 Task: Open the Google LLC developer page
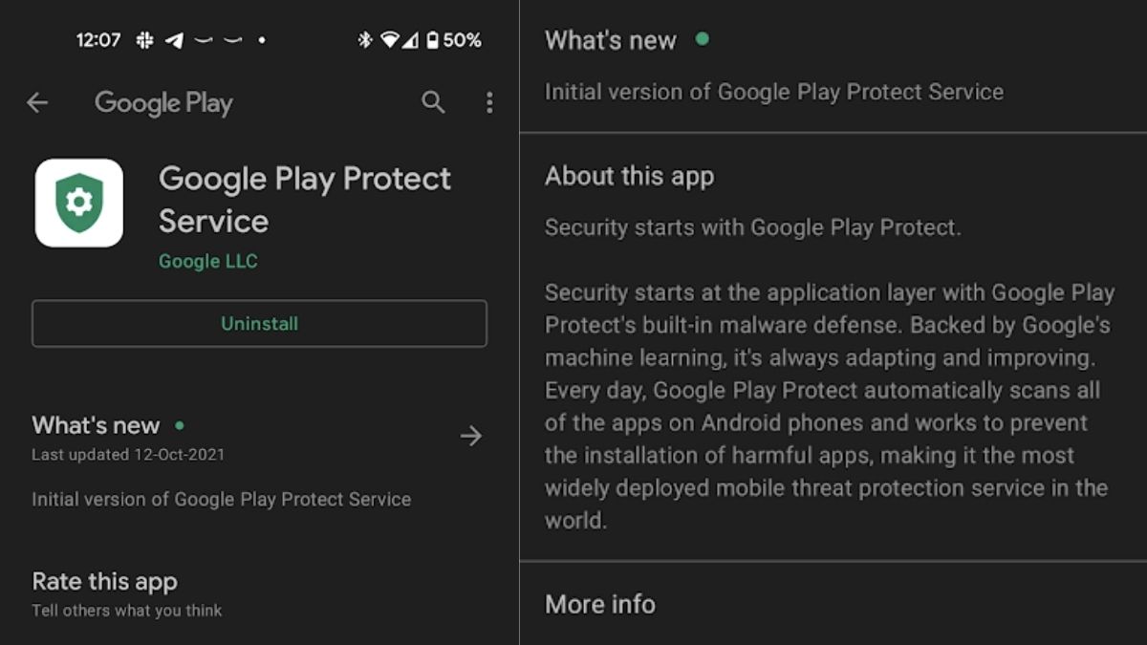click(208, 260)
